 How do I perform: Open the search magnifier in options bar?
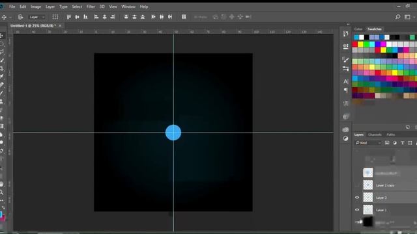397,17
